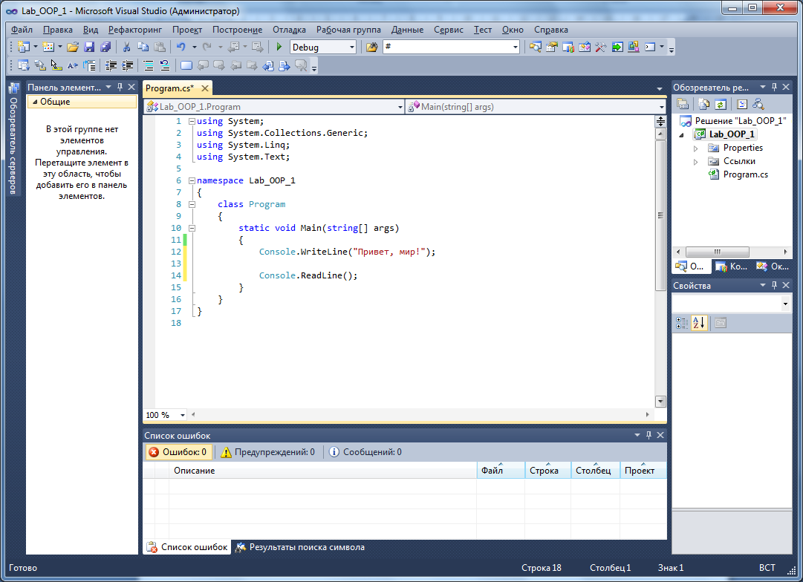Uncomment the selected lines icon
The image size is (803, 582).
click(164, 65)
